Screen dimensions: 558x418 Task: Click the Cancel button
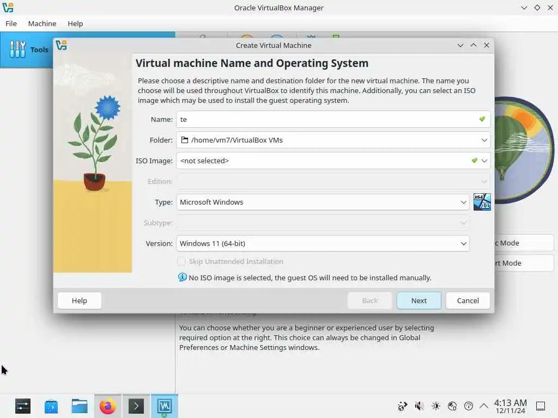point(468,300)
